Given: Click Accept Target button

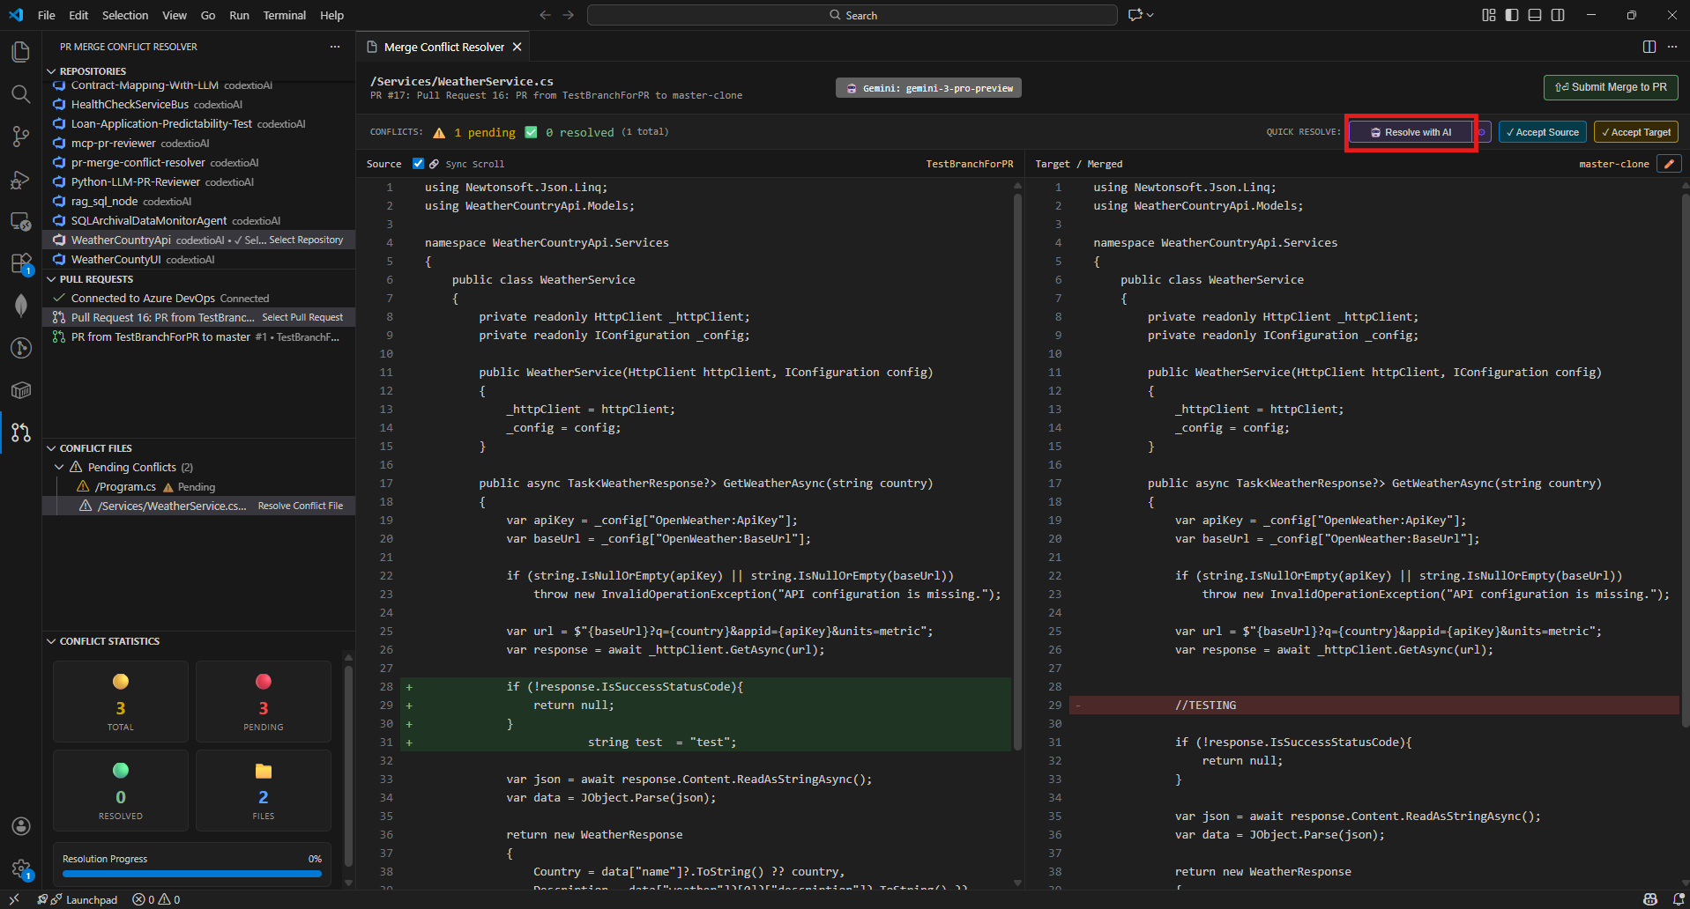Looking at the screenshot, I should tap(1636, 132).
